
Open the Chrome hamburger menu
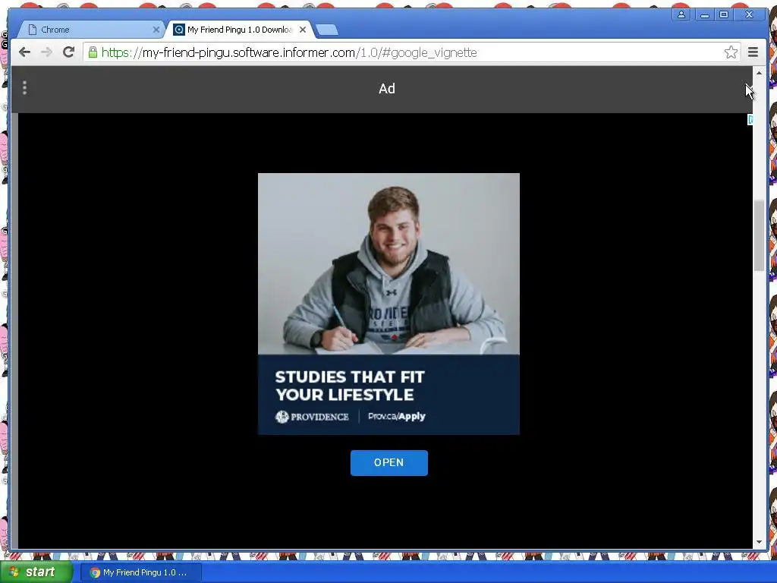coord(753,52)
